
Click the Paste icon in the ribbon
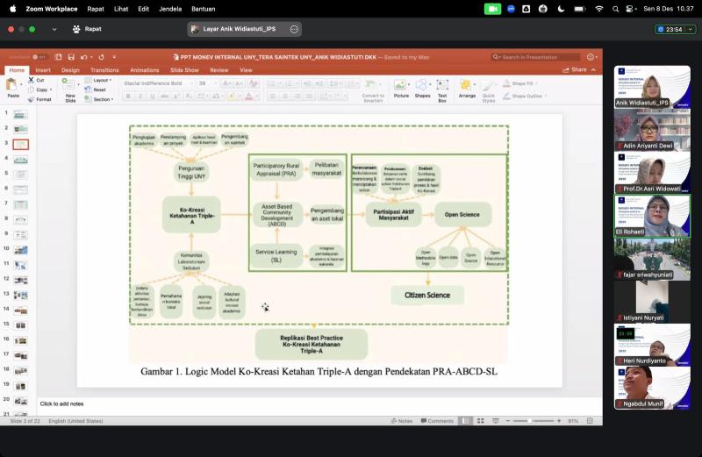[11, 86]
